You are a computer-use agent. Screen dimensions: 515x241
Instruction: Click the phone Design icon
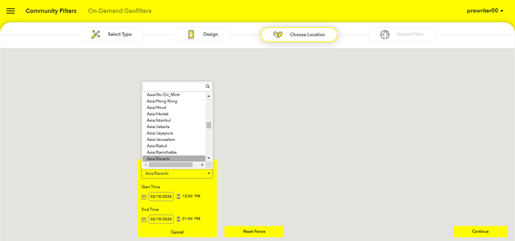point(191,35)
